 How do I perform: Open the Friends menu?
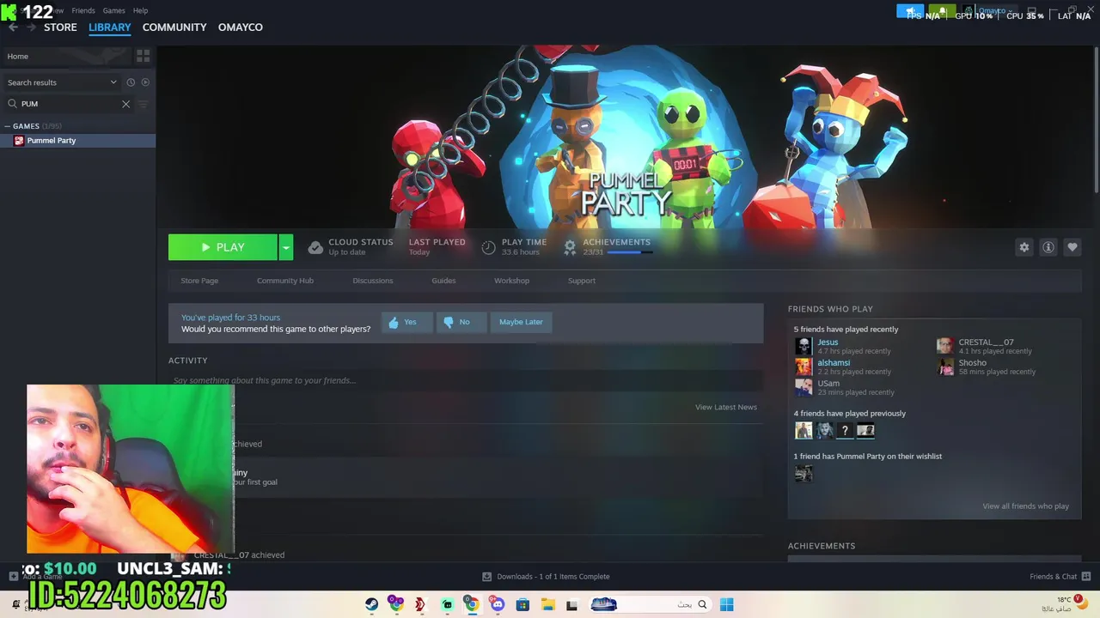[x=83, y=10]
